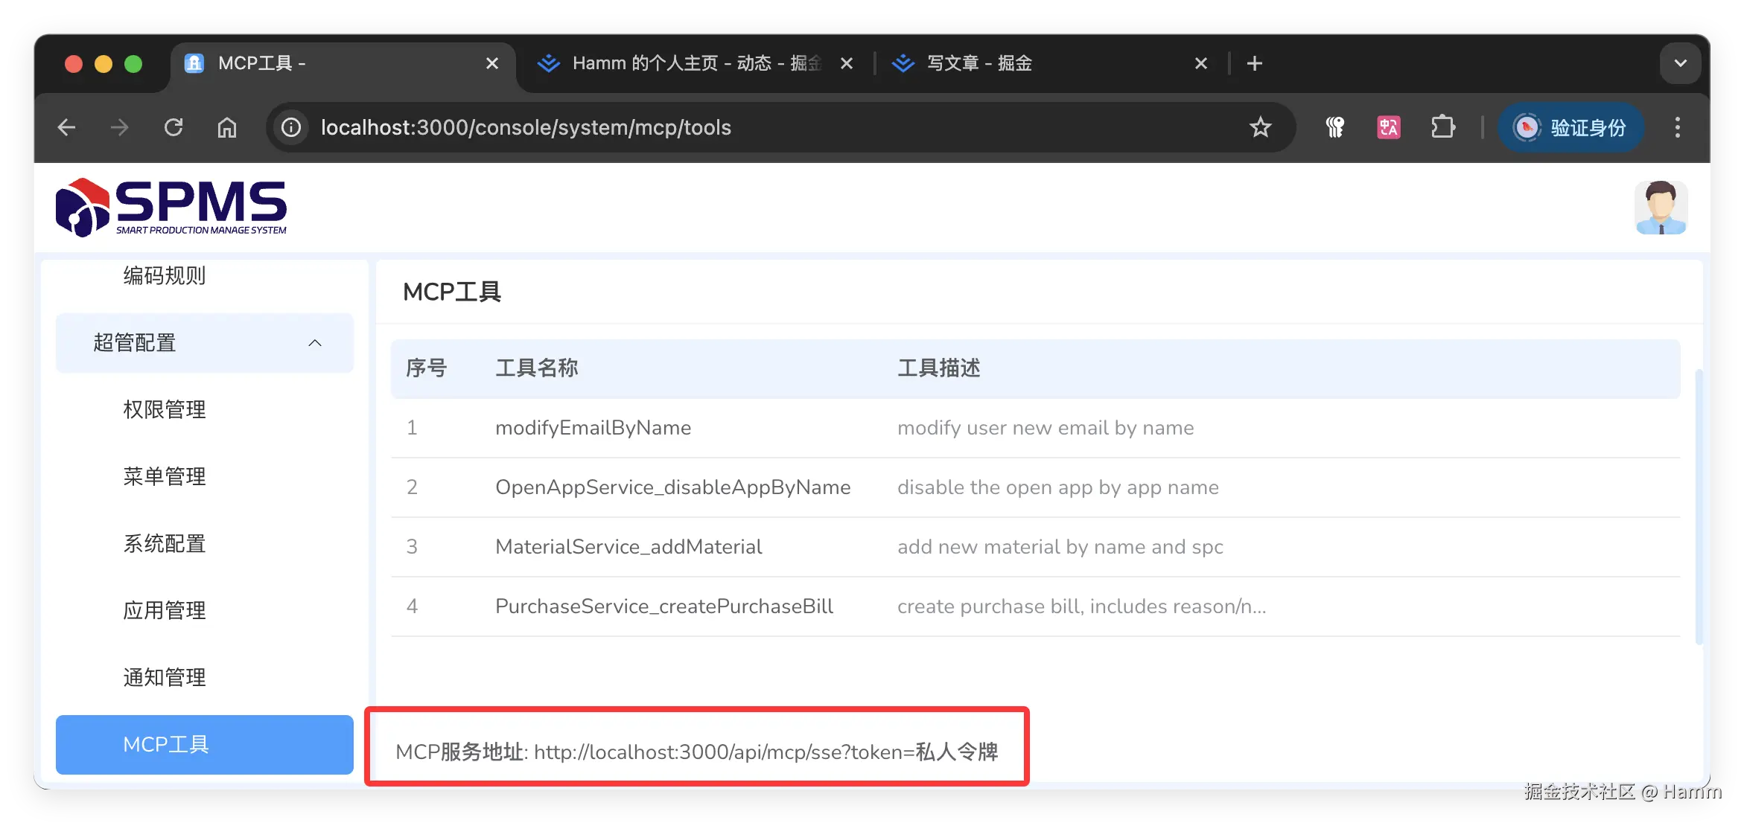Click the 验证身份 button
This screenshot has height=823, width=1744.
1570,127
